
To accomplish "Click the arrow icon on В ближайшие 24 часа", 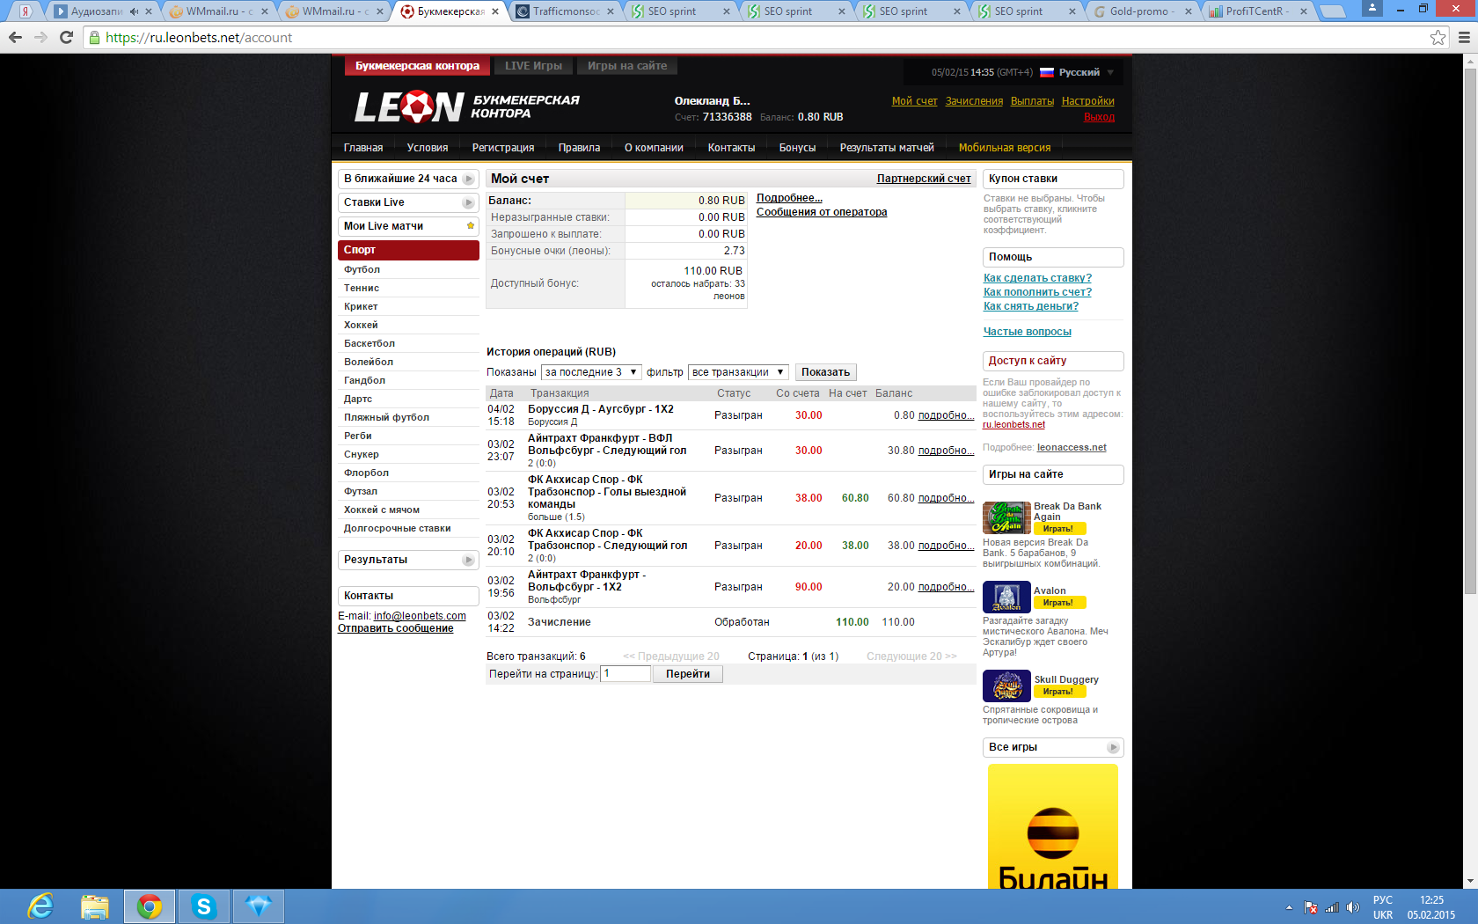I will tap(468, 179).
